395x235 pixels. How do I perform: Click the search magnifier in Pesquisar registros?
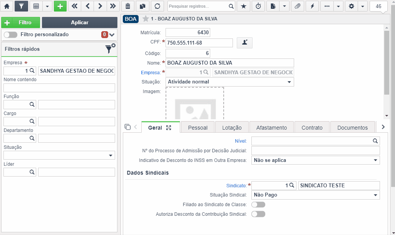pos(231,6)
